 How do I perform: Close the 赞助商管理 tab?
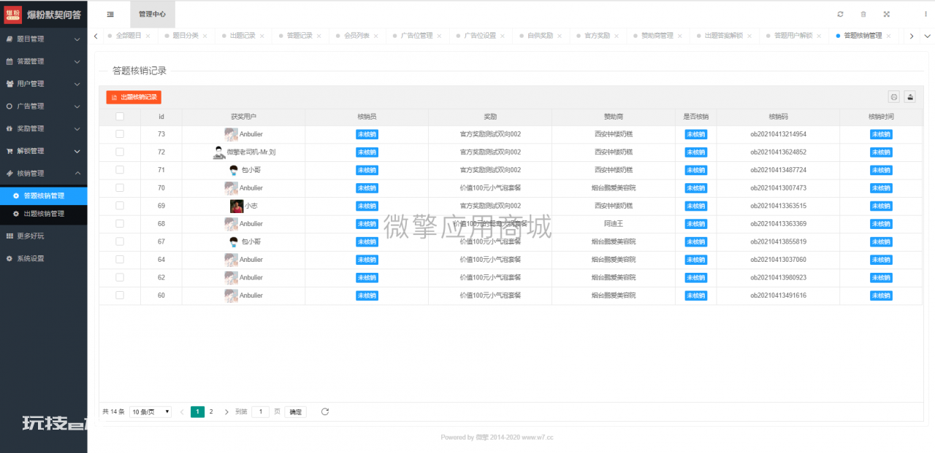tap(680, 36)
